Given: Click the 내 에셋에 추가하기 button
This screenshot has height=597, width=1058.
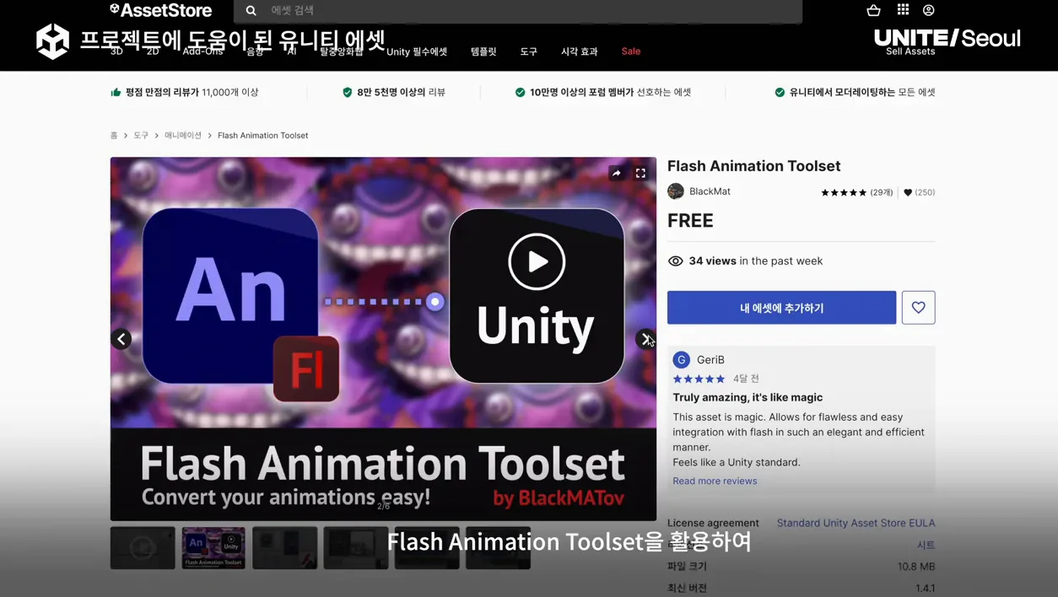Looking at the screenshot, I should pos(781,308).
